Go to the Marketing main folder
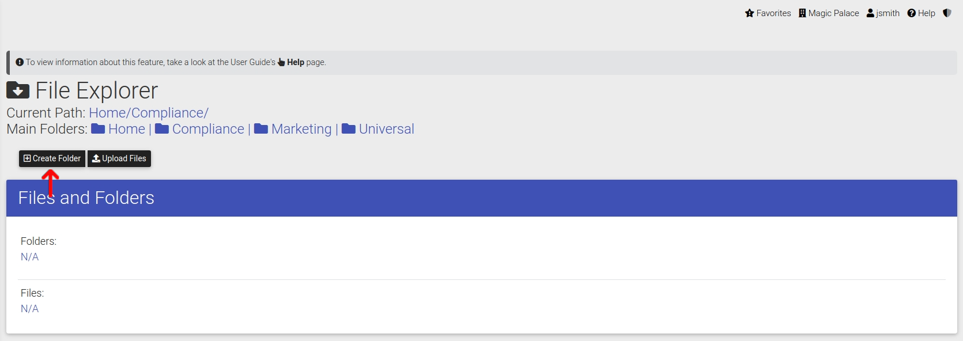Screen dimensions: 963x341 (301, 129)
